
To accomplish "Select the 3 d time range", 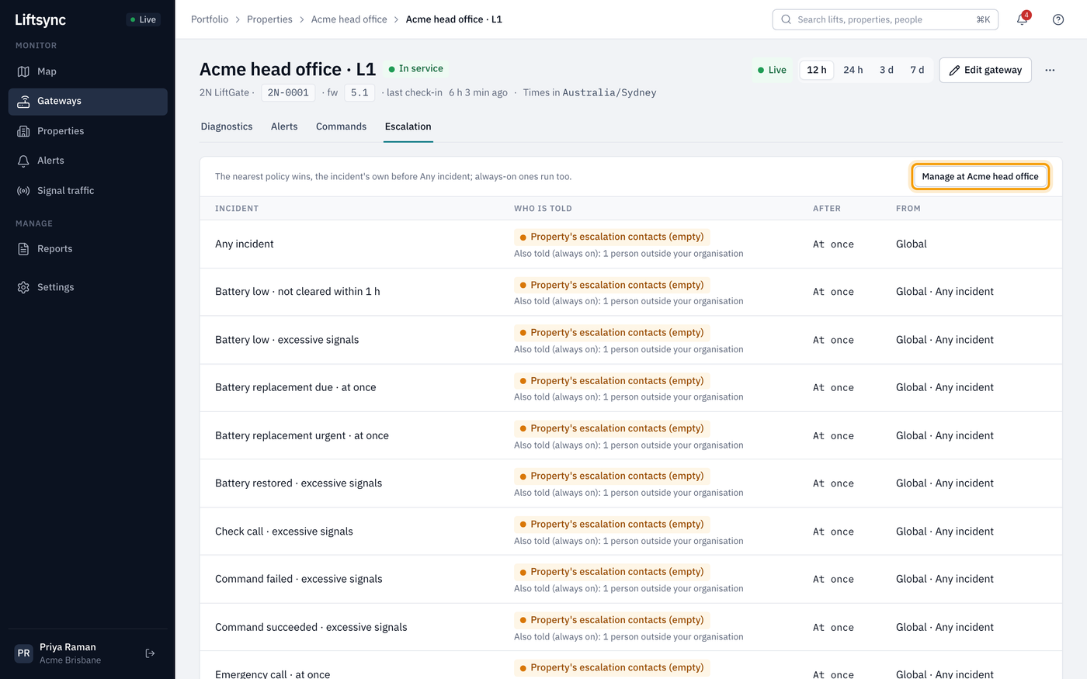I will [887, 70].
